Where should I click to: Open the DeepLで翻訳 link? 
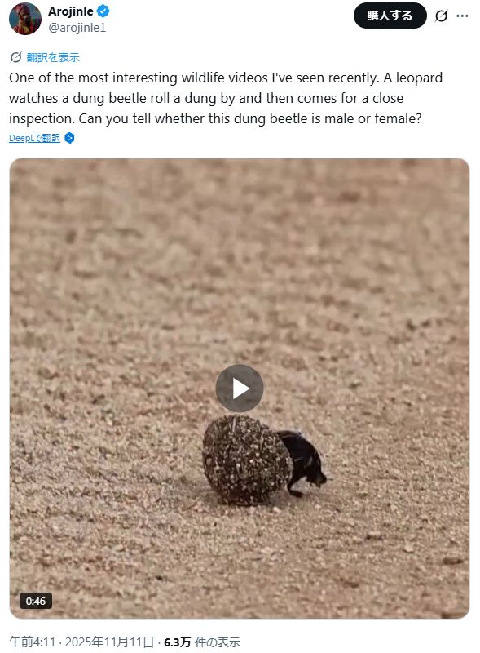tap(34, 138)
